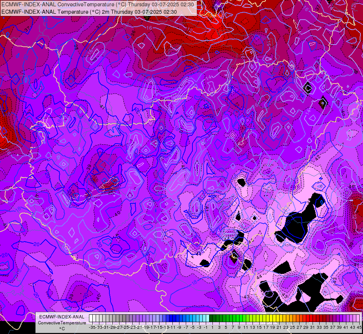The height and width of the screenshot is (334, 363).
Task: Click the legend's ConvectiveTemperature label
Action: [x=62, y=322]
